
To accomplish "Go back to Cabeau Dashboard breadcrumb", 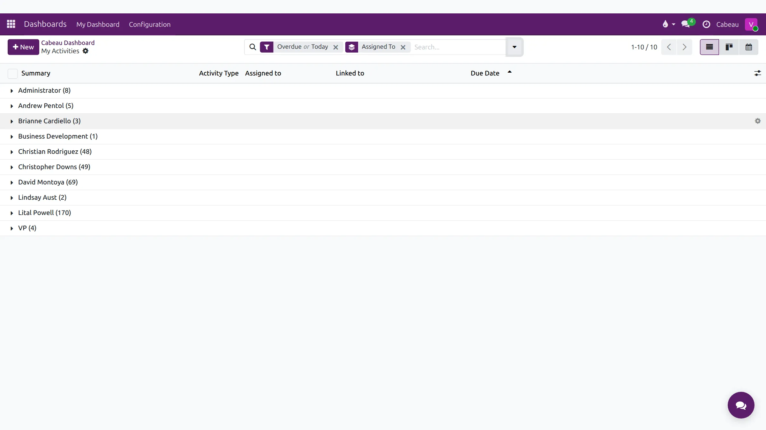I will [68, 43].
